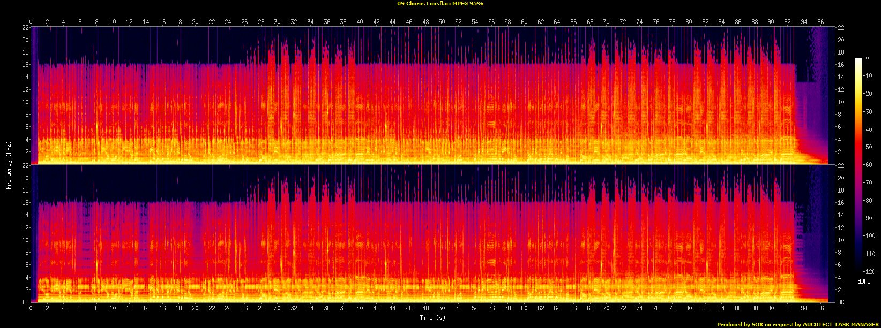Image resolution: width=881 pixels, height=328 pixels.
Task: Click the lower channel spectrogram plot
Action: click(x=433, y=233)
